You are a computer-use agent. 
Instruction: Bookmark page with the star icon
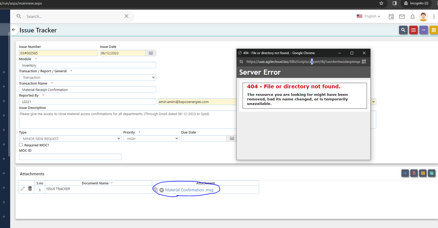click(381, 3)
